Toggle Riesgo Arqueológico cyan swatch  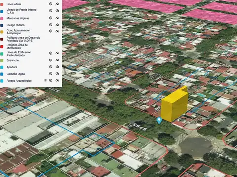2,81
